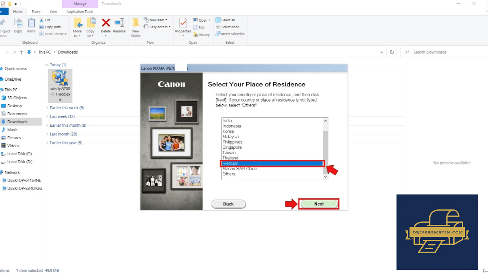Click Copy path in the ribbon
Screen dimensions: 488x274
pyautogui.click(x=50, y=27)
